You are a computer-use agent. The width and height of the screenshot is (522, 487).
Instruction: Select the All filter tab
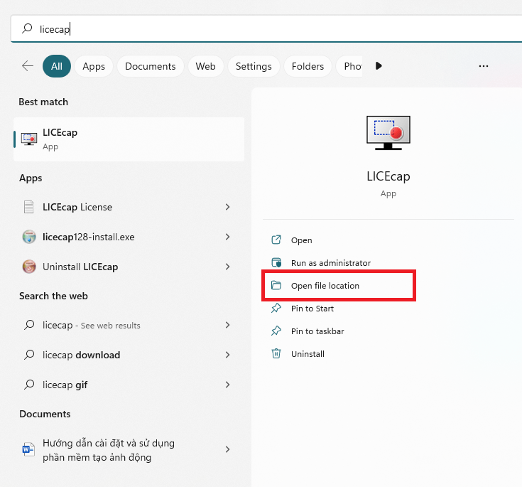[57, 66]
